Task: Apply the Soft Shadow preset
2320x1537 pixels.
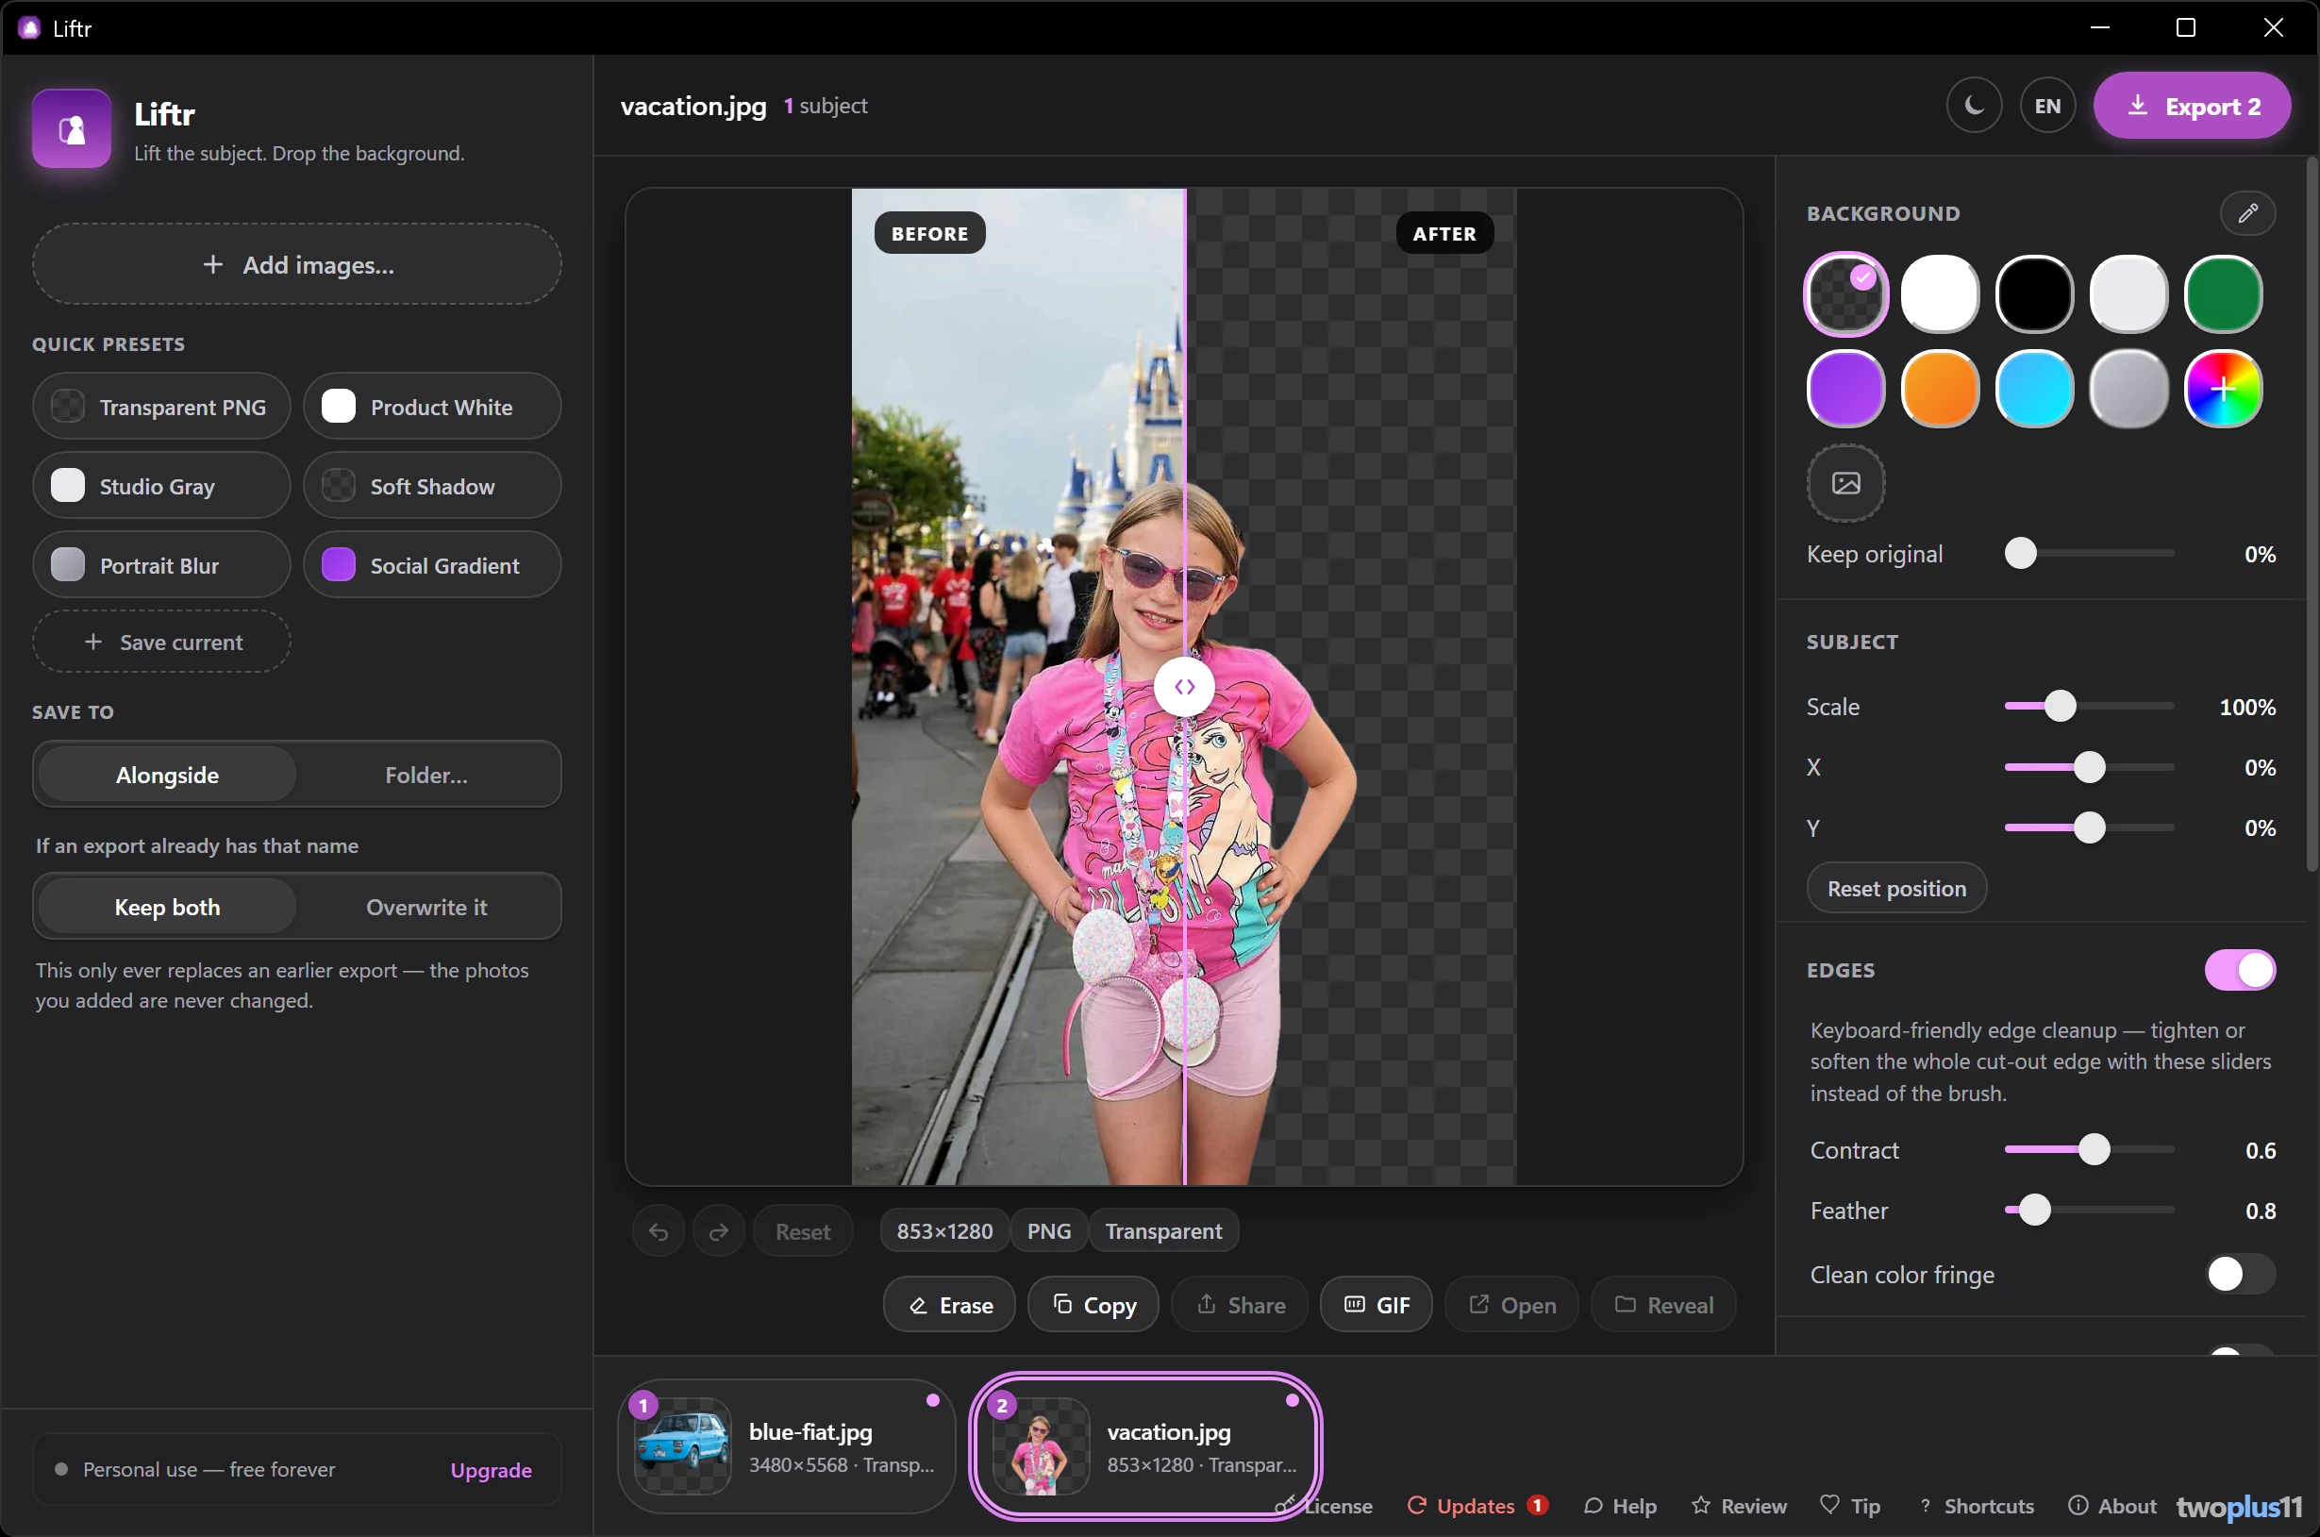Action: 432,485
